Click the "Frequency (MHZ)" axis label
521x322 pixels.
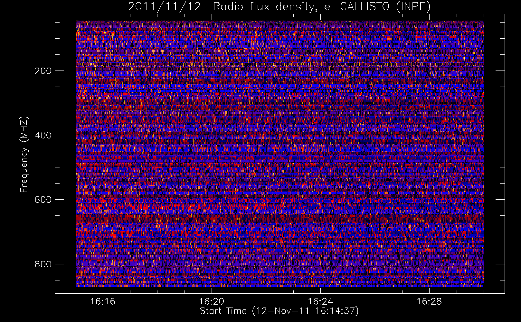tap(24, 155)
